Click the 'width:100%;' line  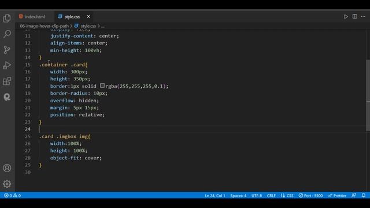click(65, 143)
